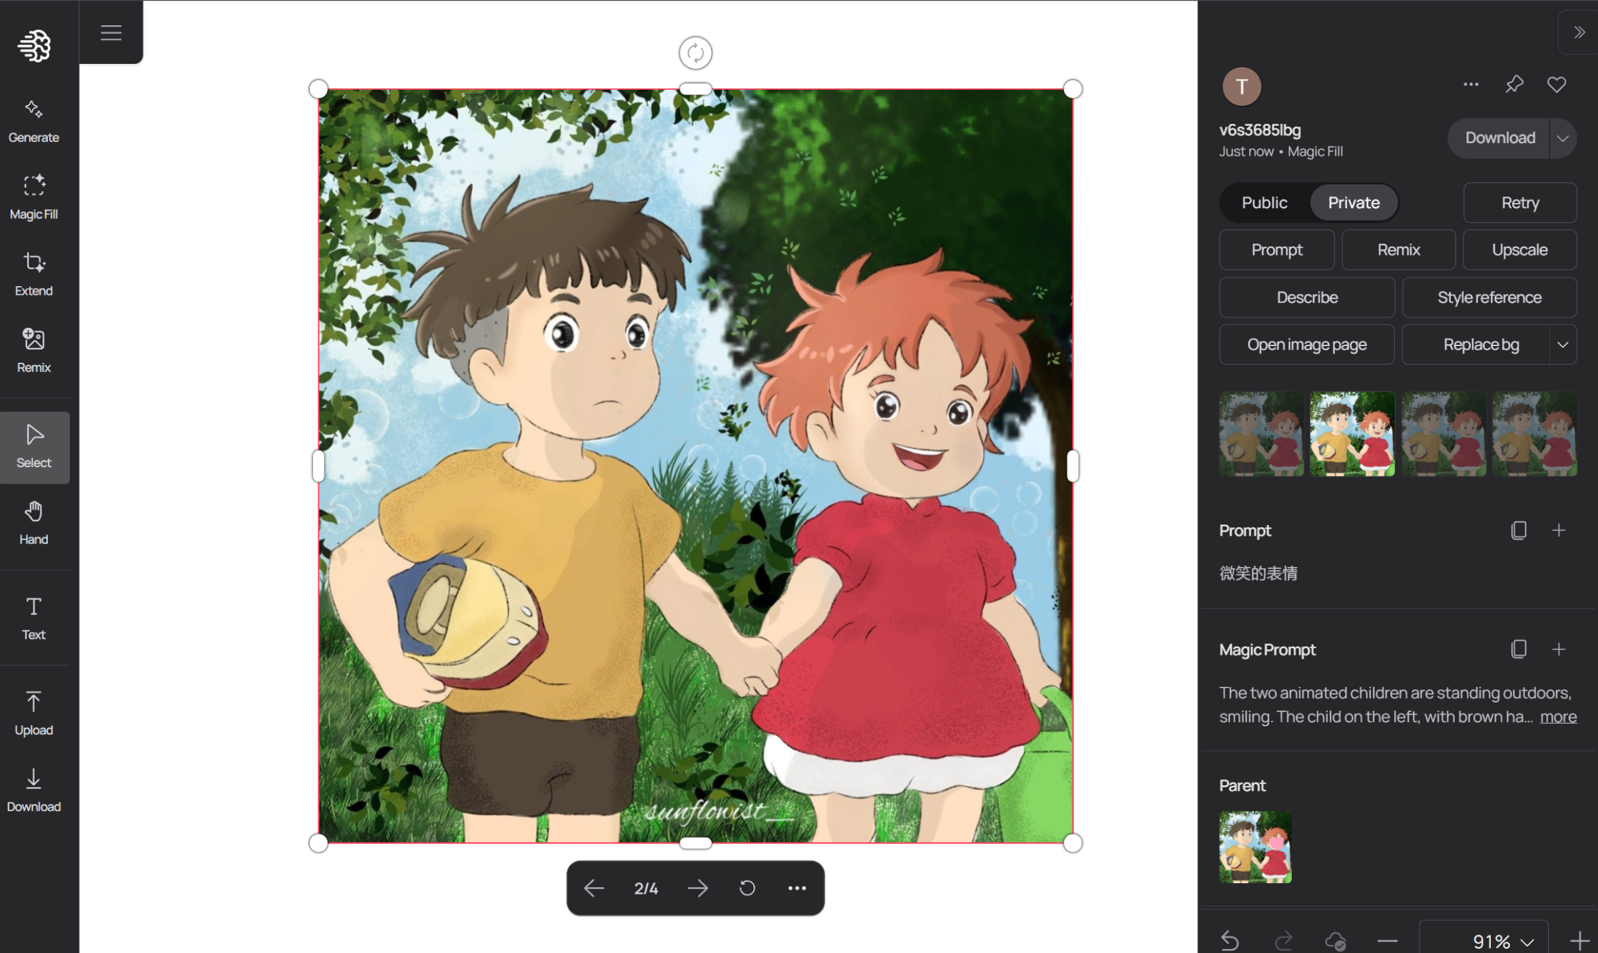Zoom out with the minus icon
The image size is (1598, 953).
pos(1388,940)
